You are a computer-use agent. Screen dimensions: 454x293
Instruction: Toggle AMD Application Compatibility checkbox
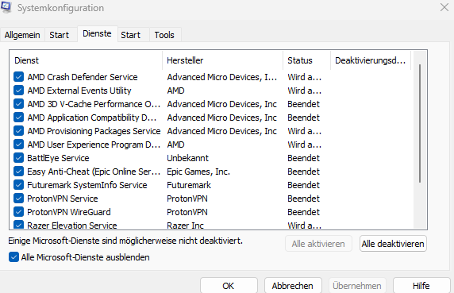click(18, 118)
